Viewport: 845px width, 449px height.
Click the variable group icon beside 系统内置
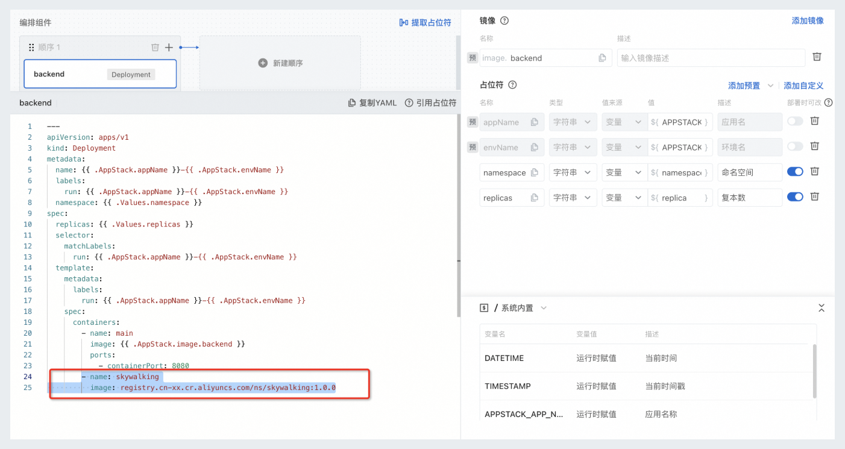[483, 308]
